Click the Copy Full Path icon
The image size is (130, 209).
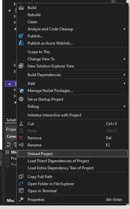(x=21, y=176)
